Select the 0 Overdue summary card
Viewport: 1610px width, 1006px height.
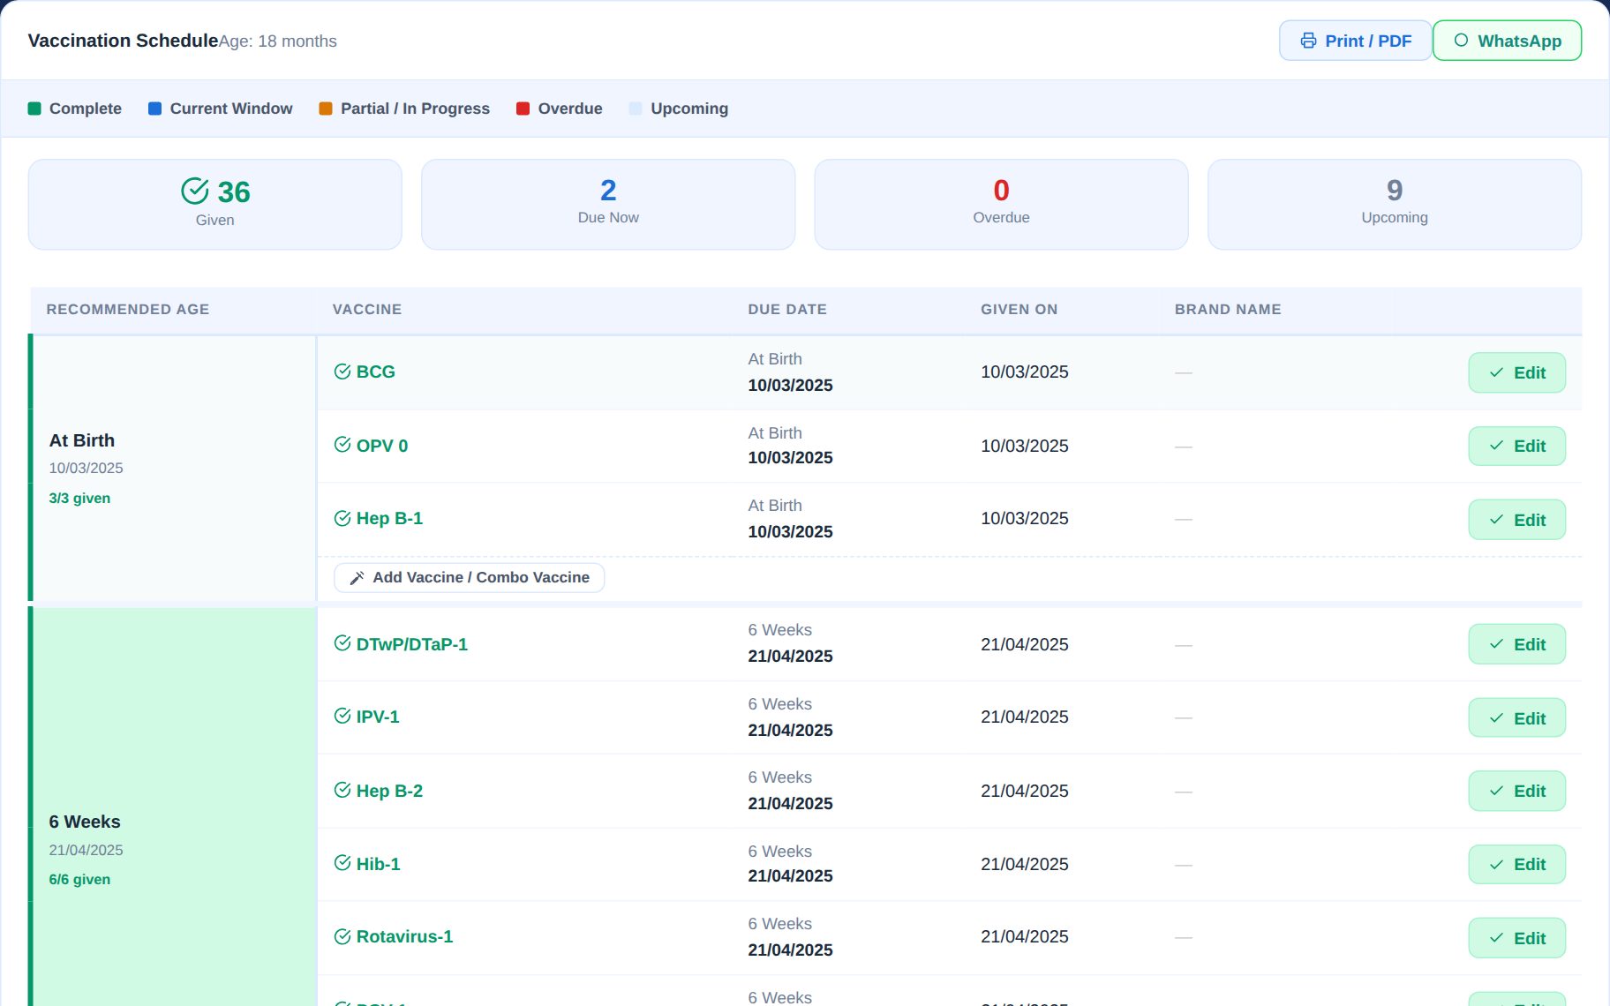click(x=1001, y=205)
